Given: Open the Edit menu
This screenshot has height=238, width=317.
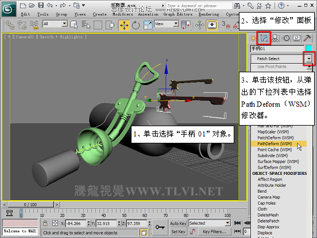Looking at the screenshot, I should point(25,14).
